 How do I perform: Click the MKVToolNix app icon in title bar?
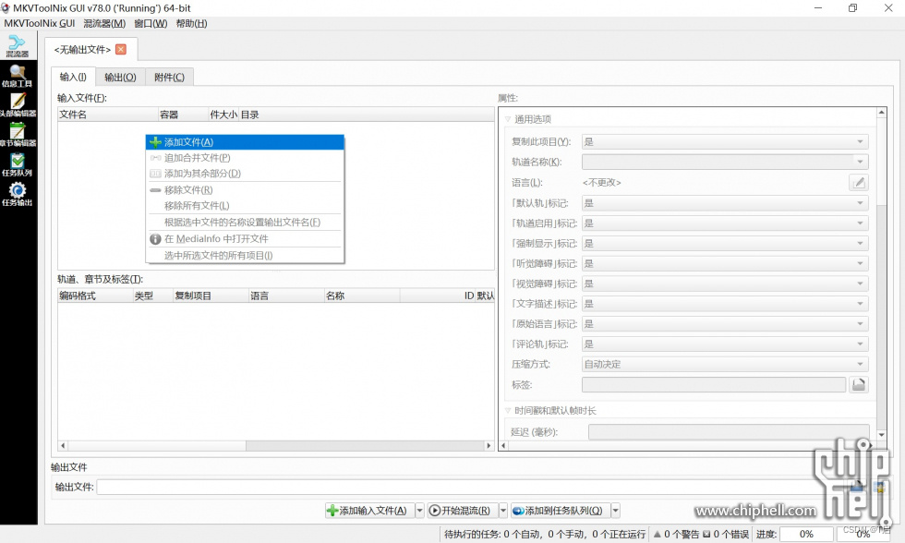(6, 8)
